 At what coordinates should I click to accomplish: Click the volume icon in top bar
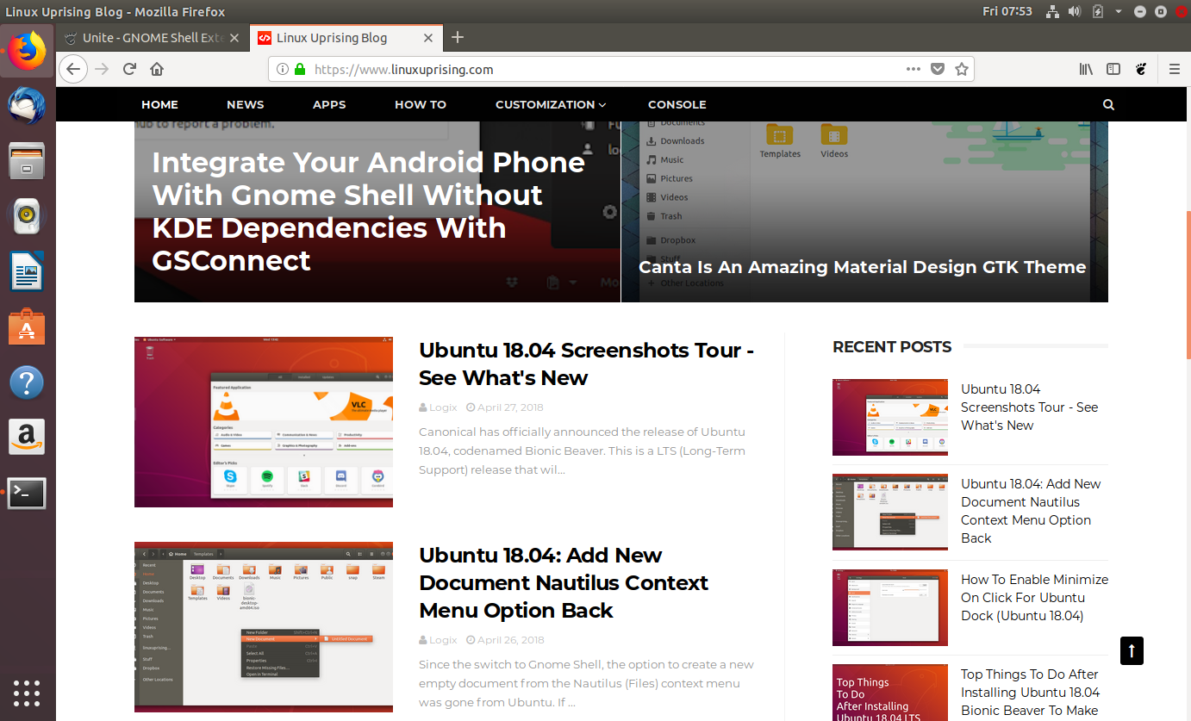pyautogui.click(x=1075, y=11)
